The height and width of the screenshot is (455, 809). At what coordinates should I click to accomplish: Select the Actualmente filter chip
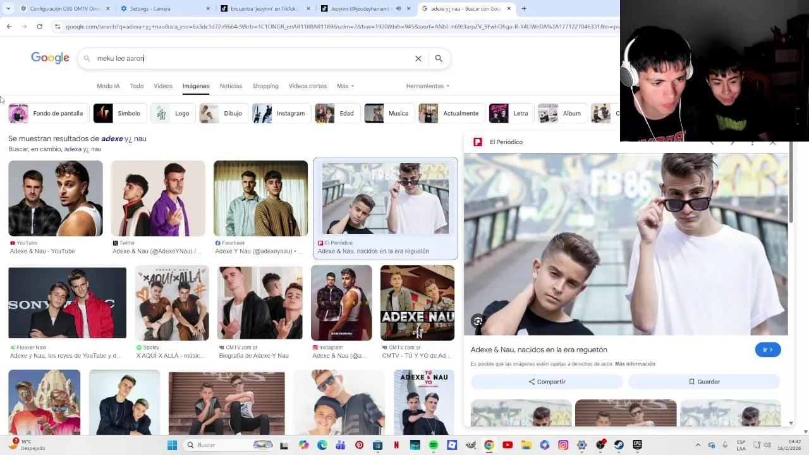click(x=451, y=113)
